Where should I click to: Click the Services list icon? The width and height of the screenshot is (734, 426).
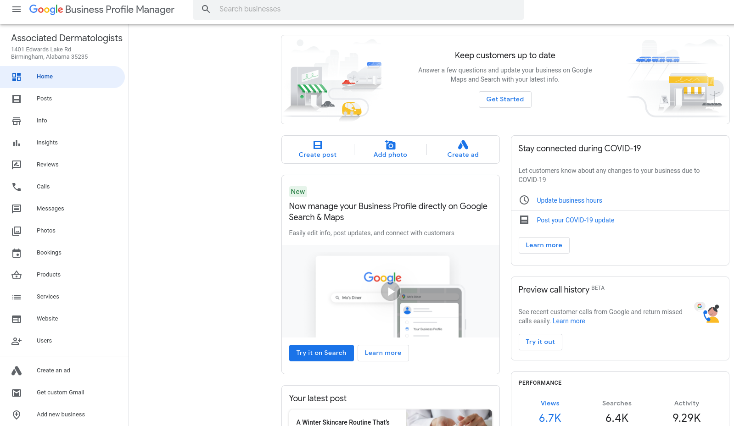point(17,297)
